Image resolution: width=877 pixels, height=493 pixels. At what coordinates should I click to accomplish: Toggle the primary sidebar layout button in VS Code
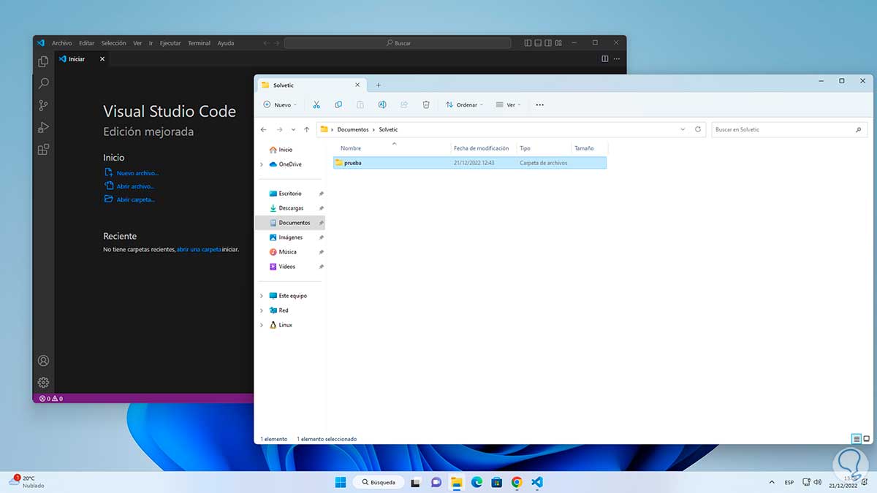(x=528, y=43)
